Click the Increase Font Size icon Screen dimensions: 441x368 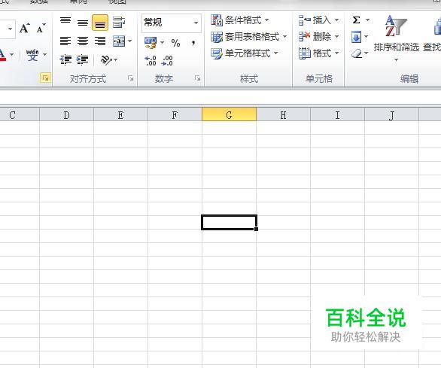[x=25, y=28]
